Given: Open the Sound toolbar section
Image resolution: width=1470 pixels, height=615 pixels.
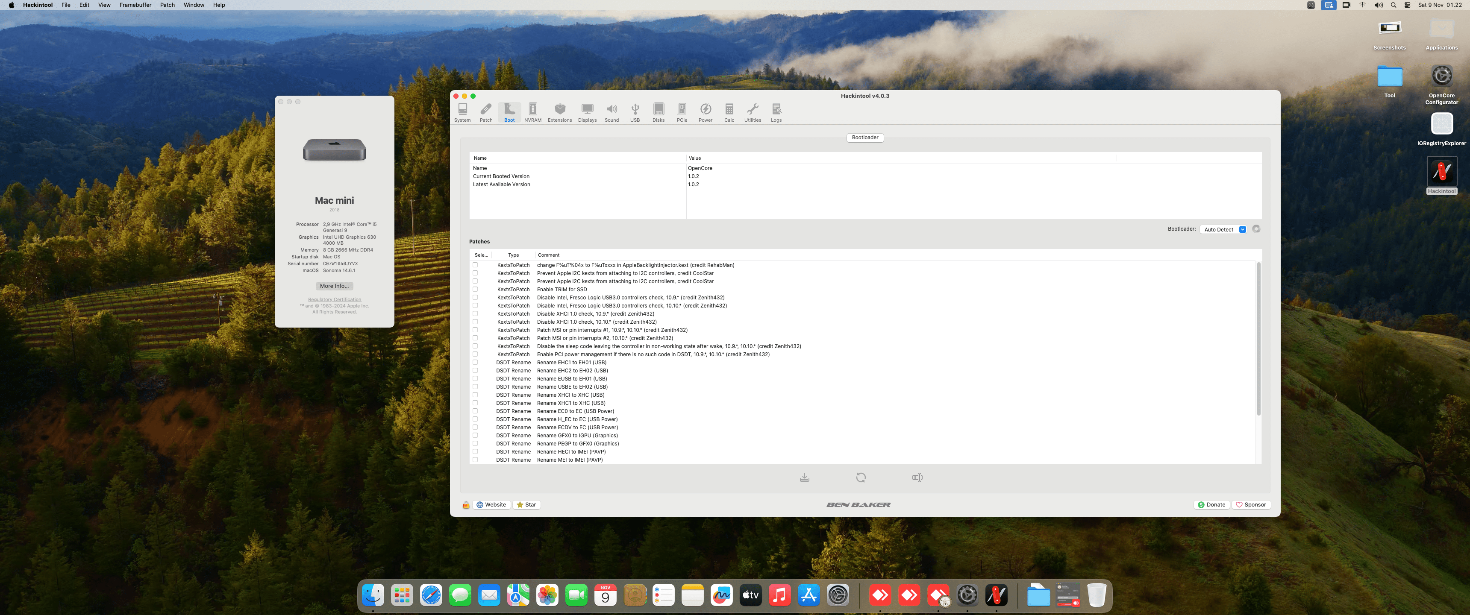Looking at the screenshot, I should coord(612,112).
